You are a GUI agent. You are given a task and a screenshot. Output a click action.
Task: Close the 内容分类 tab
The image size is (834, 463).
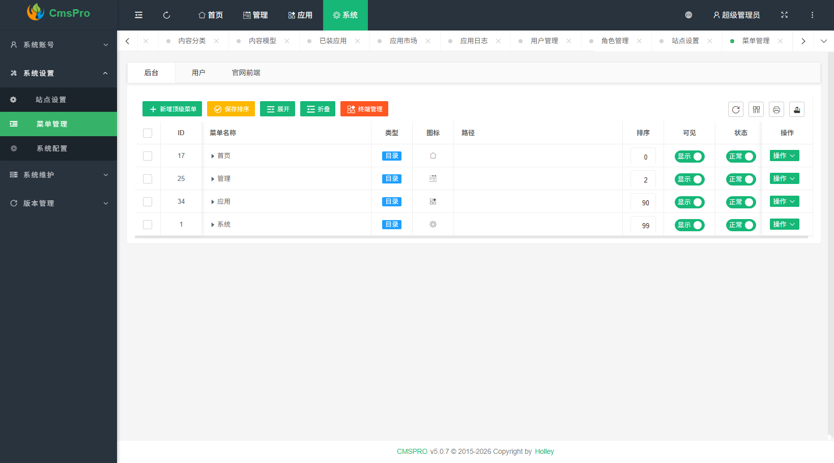click(216, 41)
